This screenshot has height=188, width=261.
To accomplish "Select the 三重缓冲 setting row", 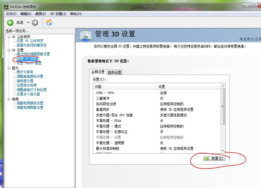I will (157, 98).
